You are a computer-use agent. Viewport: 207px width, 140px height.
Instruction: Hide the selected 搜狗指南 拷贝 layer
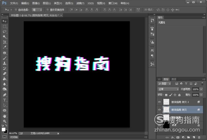coord(159,109)
